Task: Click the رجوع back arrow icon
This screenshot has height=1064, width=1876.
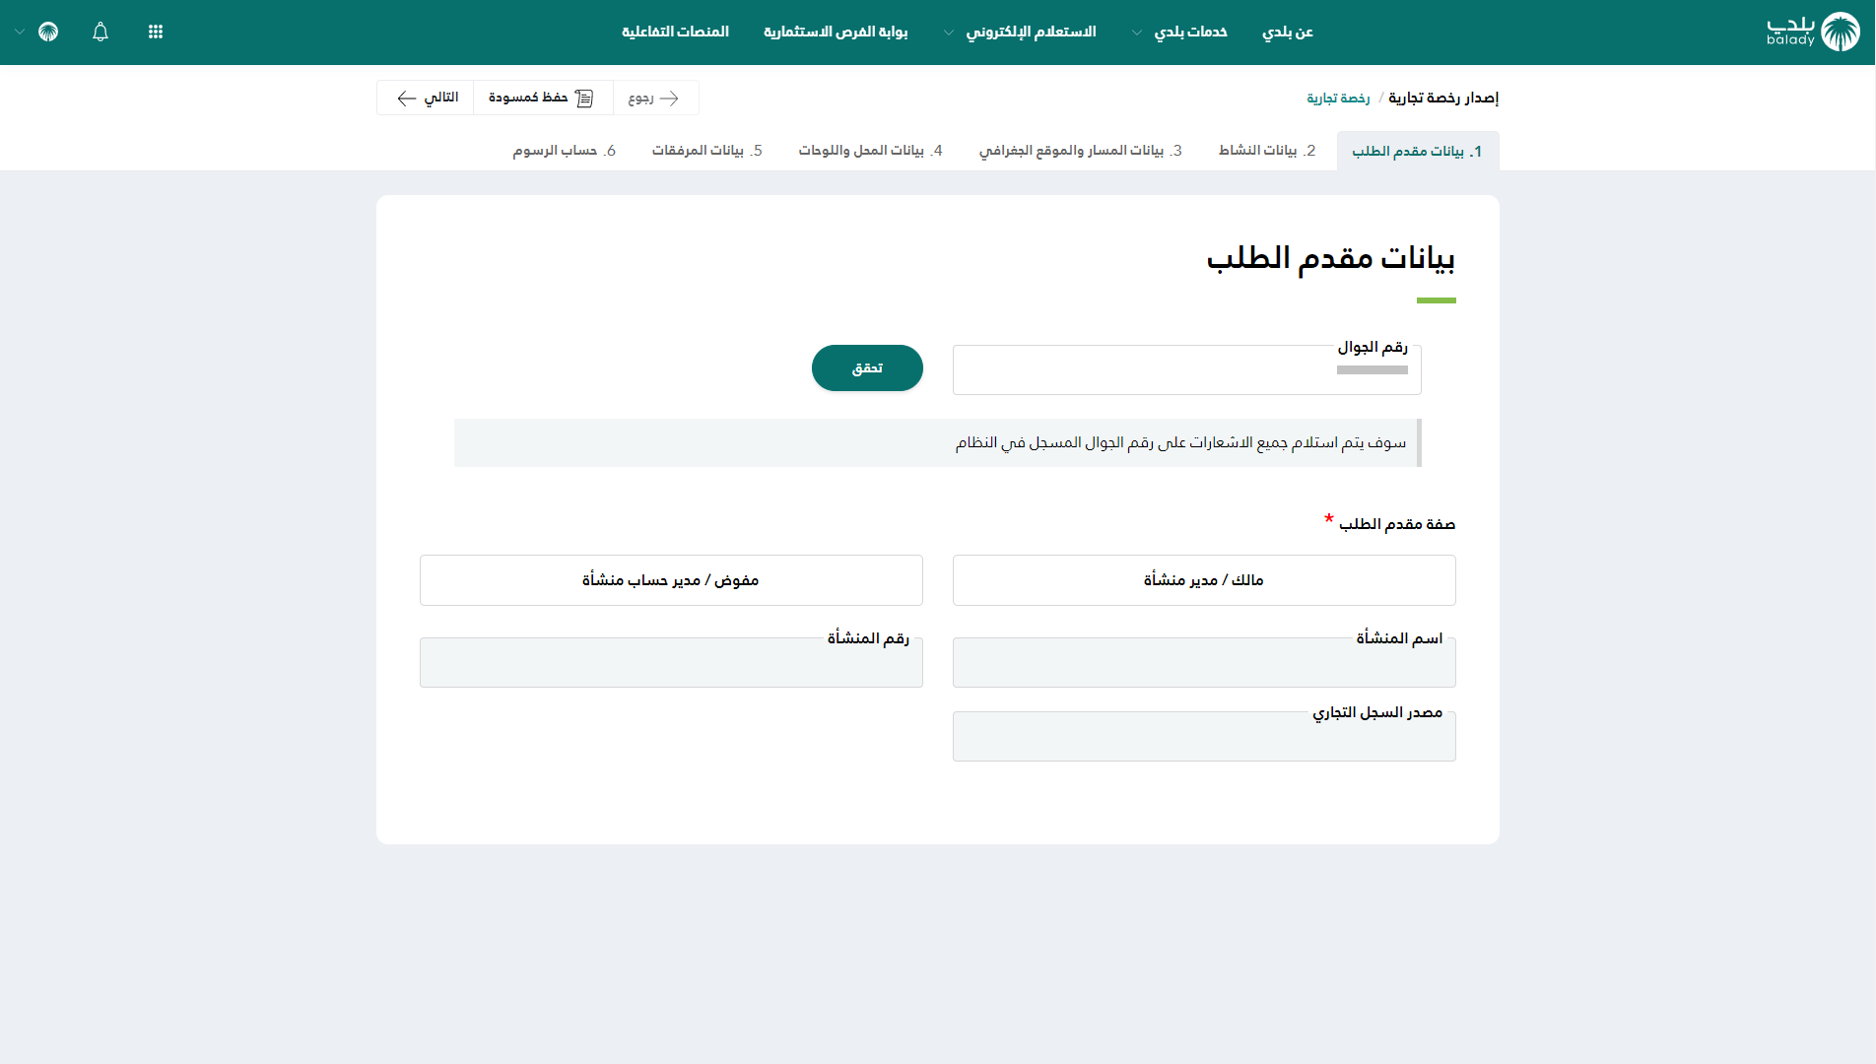Action: tap(669, 98)
